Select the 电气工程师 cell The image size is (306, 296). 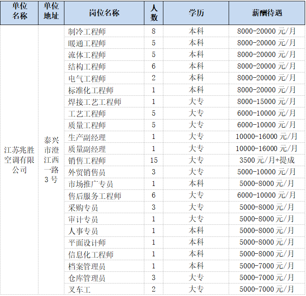pos(104,78)
